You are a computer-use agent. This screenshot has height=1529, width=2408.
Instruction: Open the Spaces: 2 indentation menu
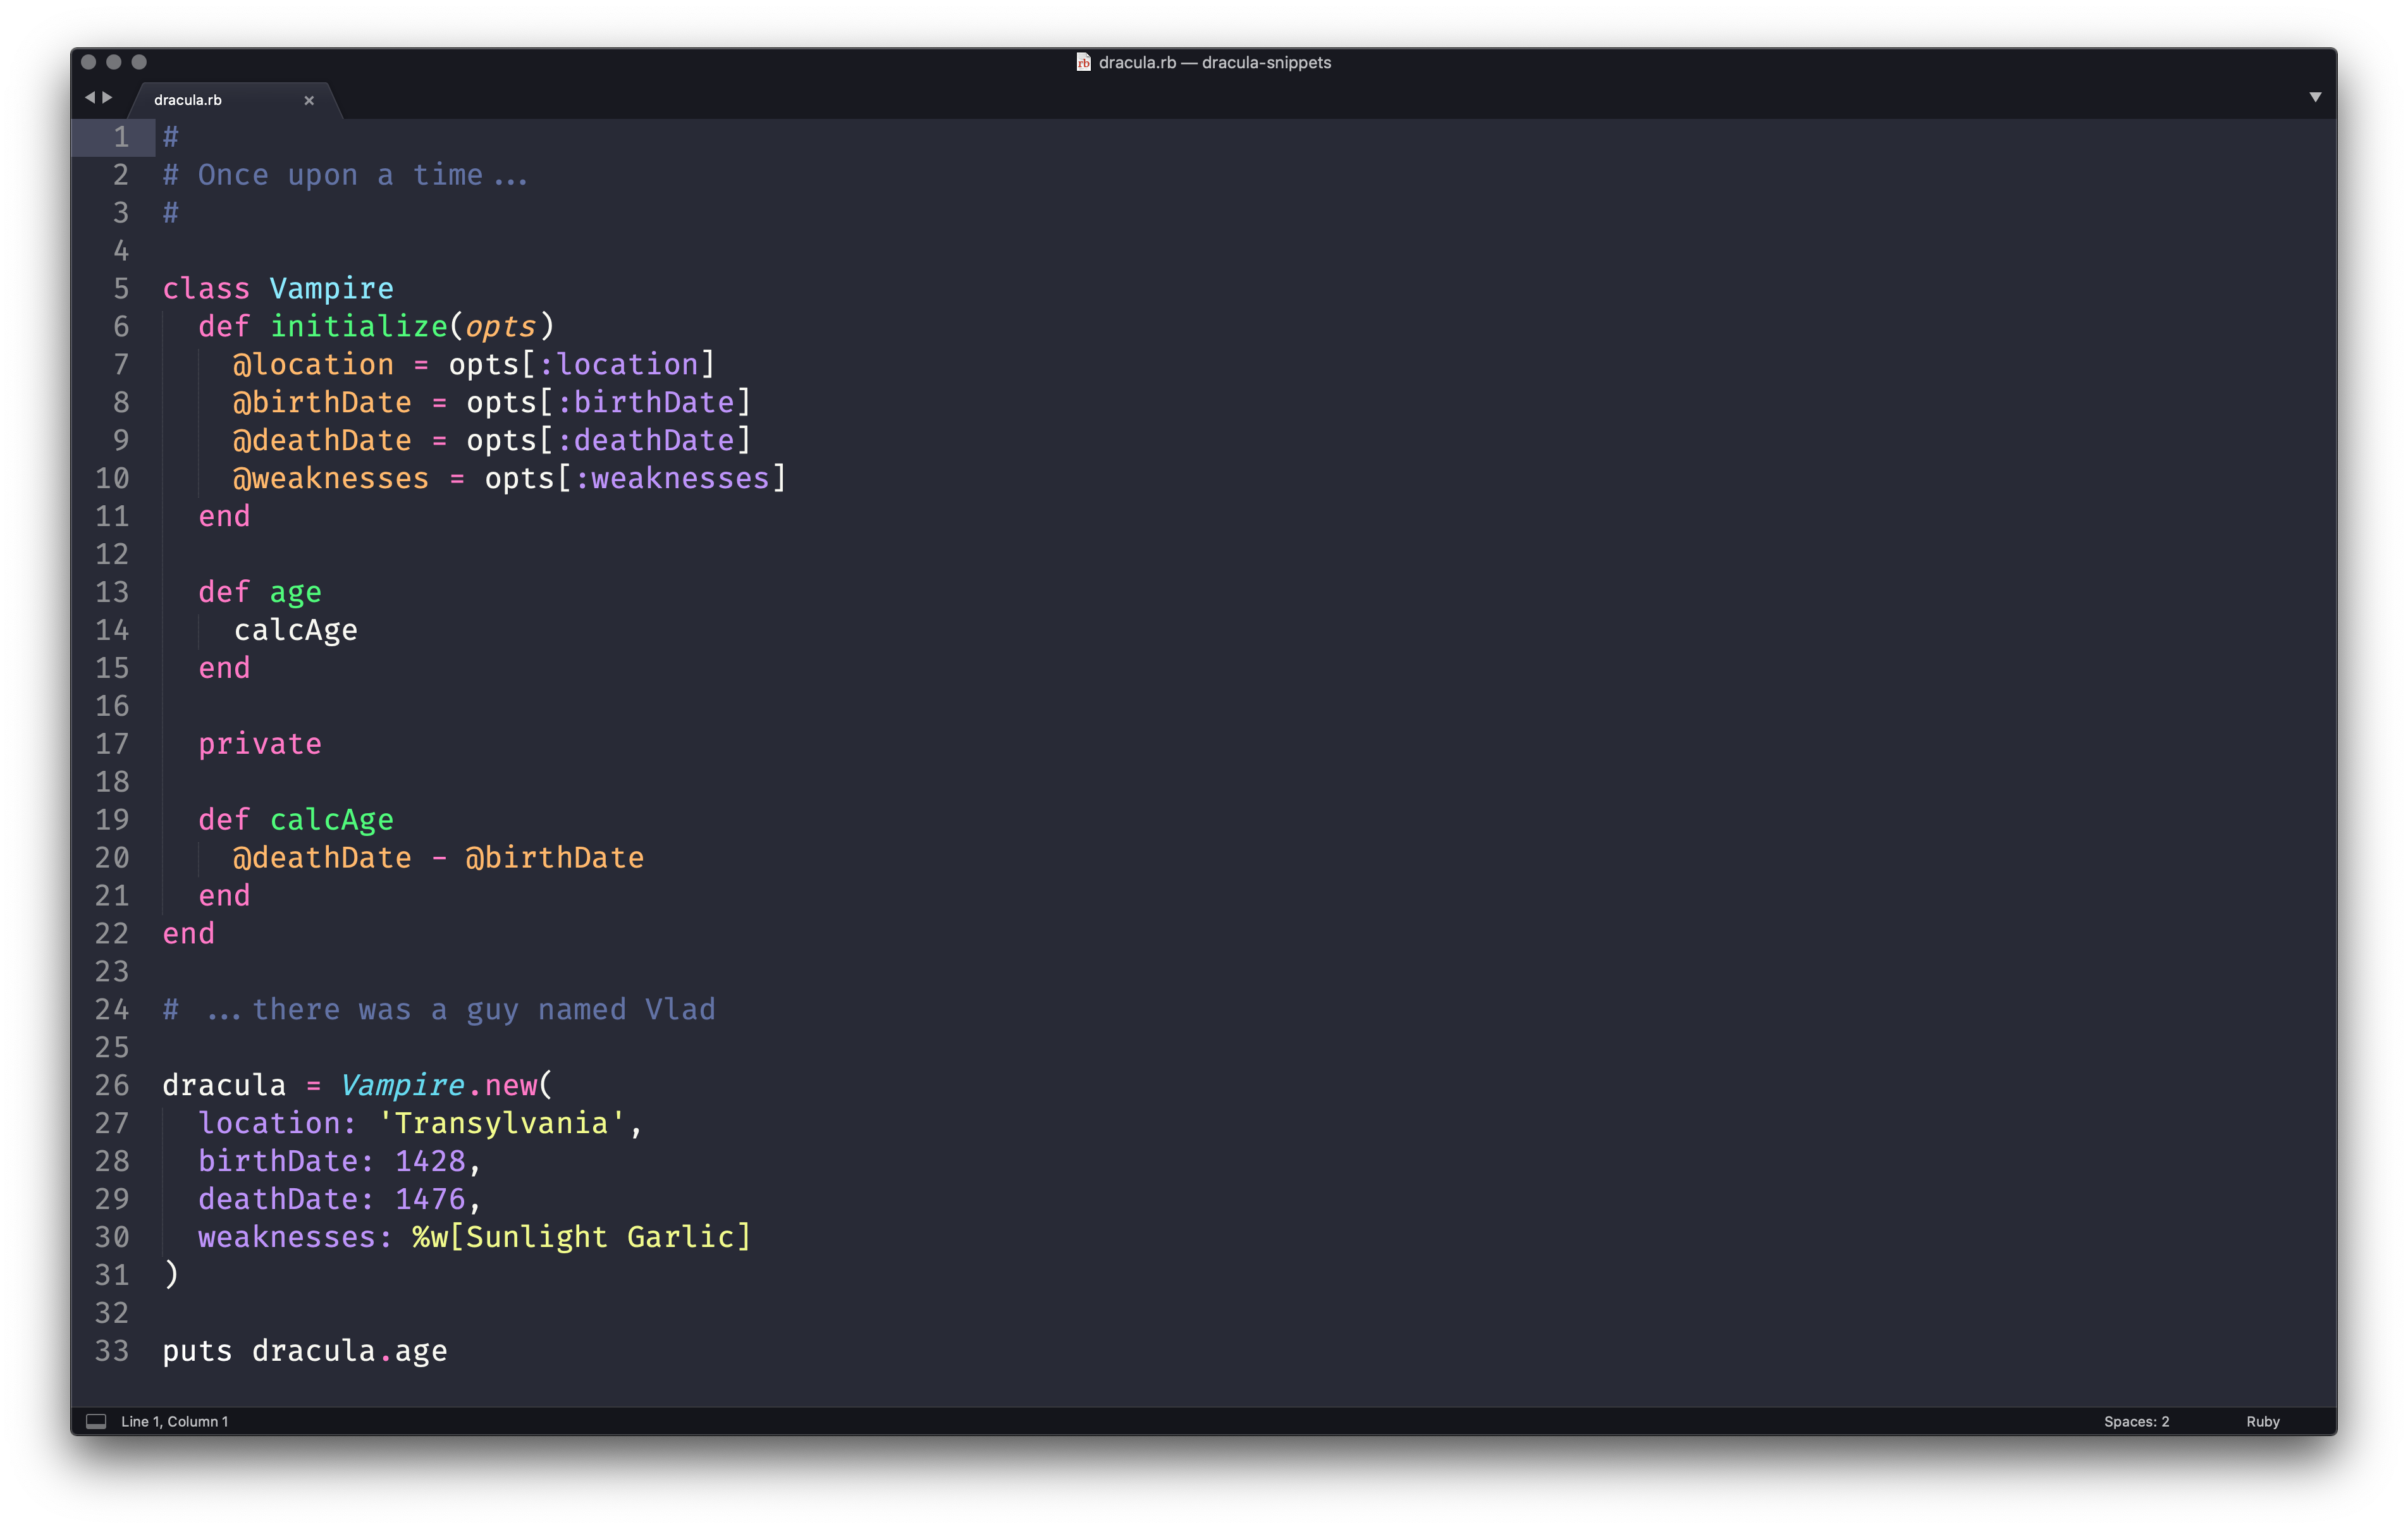click(2136, 1421)
